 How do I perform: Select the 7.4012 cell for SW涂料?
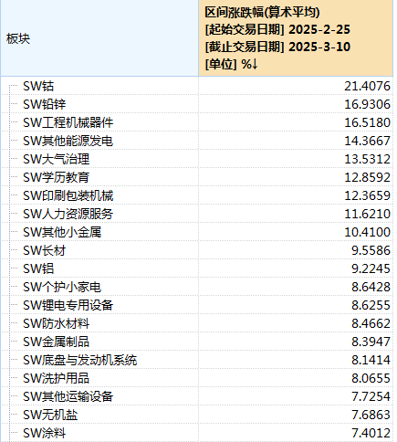point(371,433)
